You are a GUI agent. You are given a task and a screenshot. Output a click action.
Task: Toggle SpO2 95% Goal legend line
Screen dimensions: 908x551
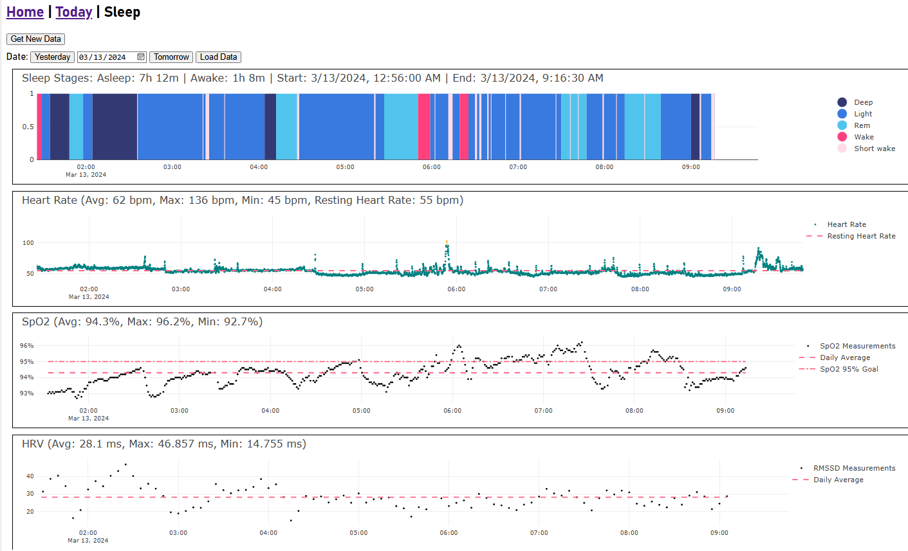coord(808,369)
